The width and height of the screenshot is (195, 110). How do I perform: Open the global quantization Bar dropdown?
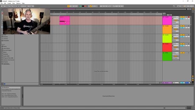(32, 6)
